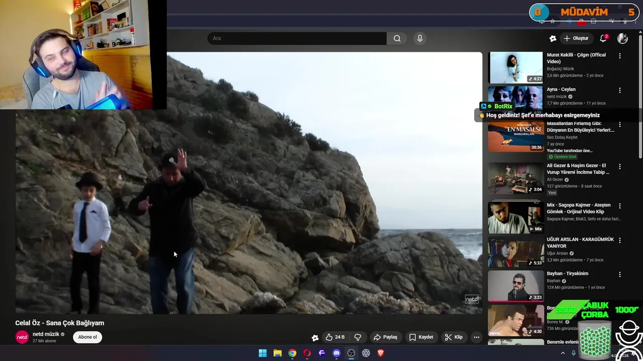Click Bayhan - Tiryakinim video title

(567, 273)
